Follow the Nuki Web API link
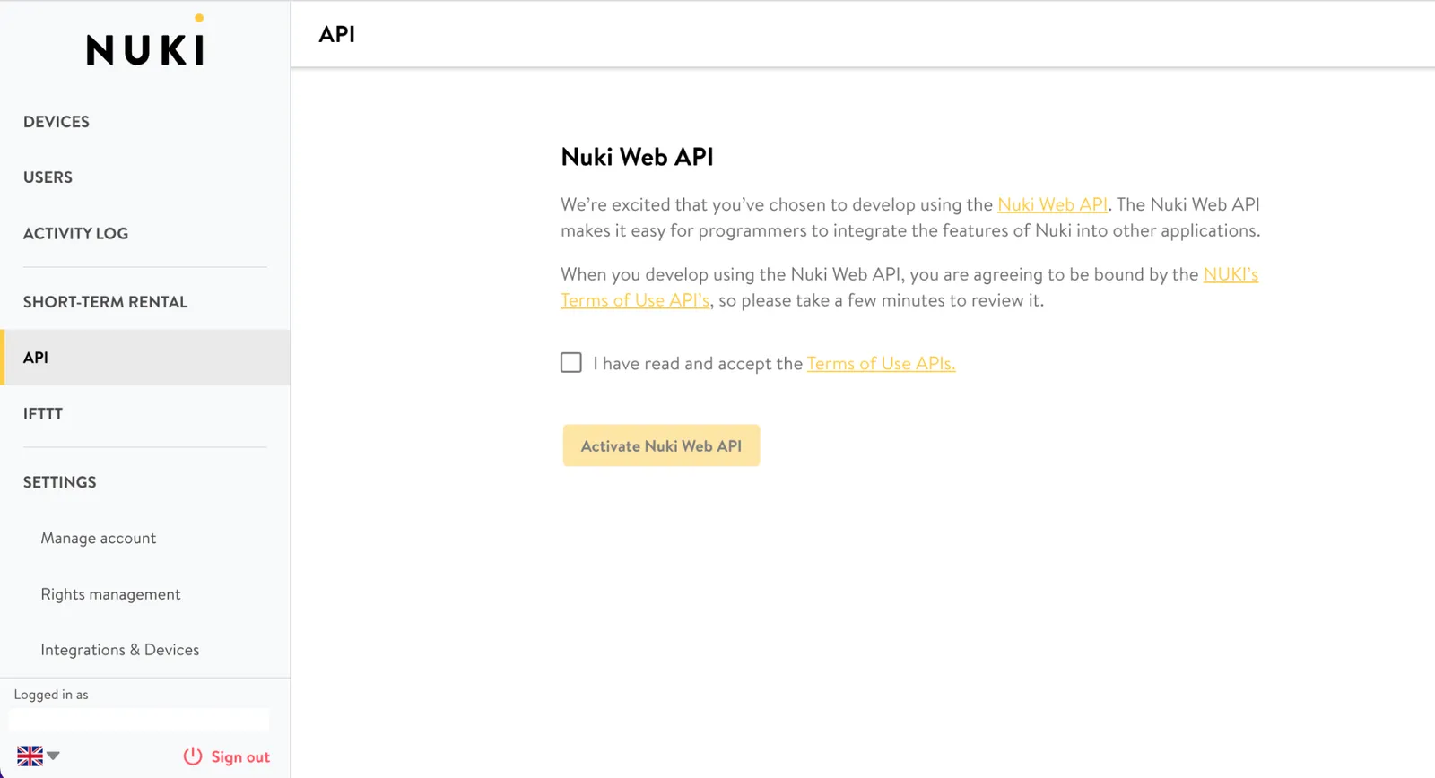The image size is (1435, 778). tap(1052, 204)
